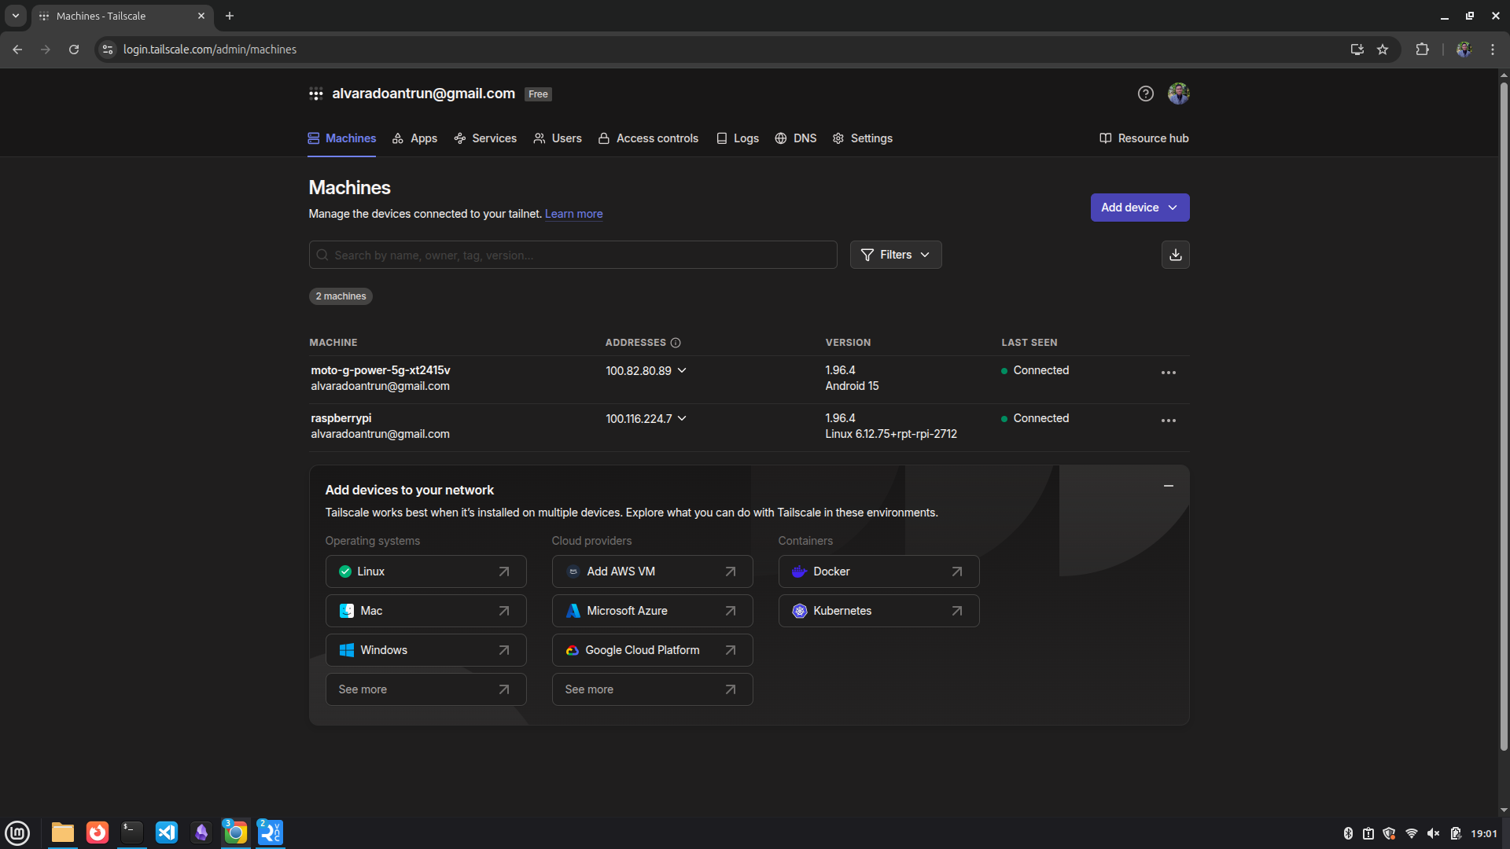The image size is (1510, 849).
Task: Open the Settings tab
Action: [862, 138]
